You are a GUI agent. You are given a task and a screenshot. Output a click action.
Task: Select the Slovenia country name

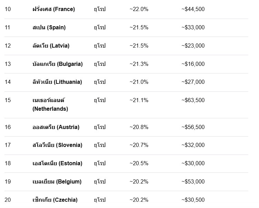pyautogui.click(x=57, y=145)
